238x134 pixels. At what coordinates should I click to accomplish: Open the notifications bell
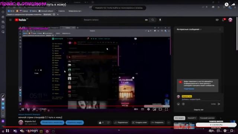pos(223,20)
